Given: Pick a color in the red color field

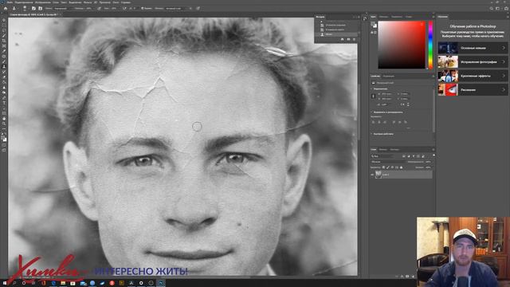Looking at the screenshot, I should (402, 45).
